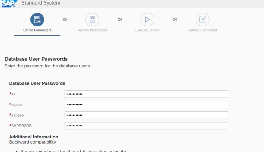The image size is (264, 152).
Task: Click the 'Additional Information' heading
Action: 34,137
